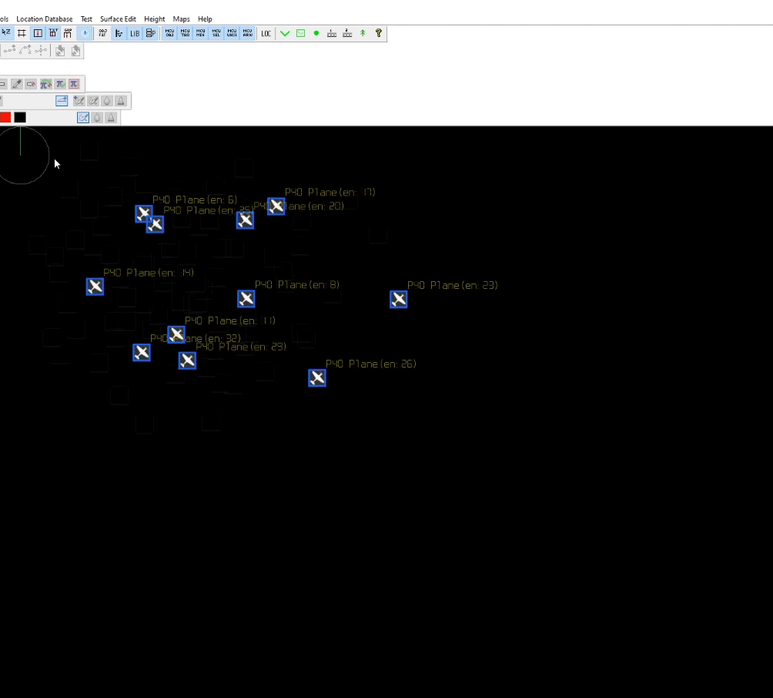This screenshot has height=698, width=773.
Task: Click the green up arrow toolbar button
Action: 363,33
